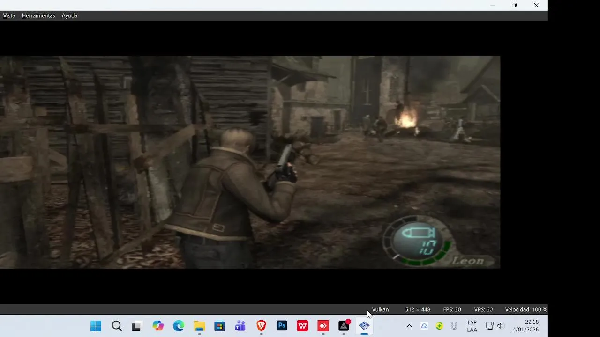
Task: Open the Herramientas menu
Action: click(38, 15)
